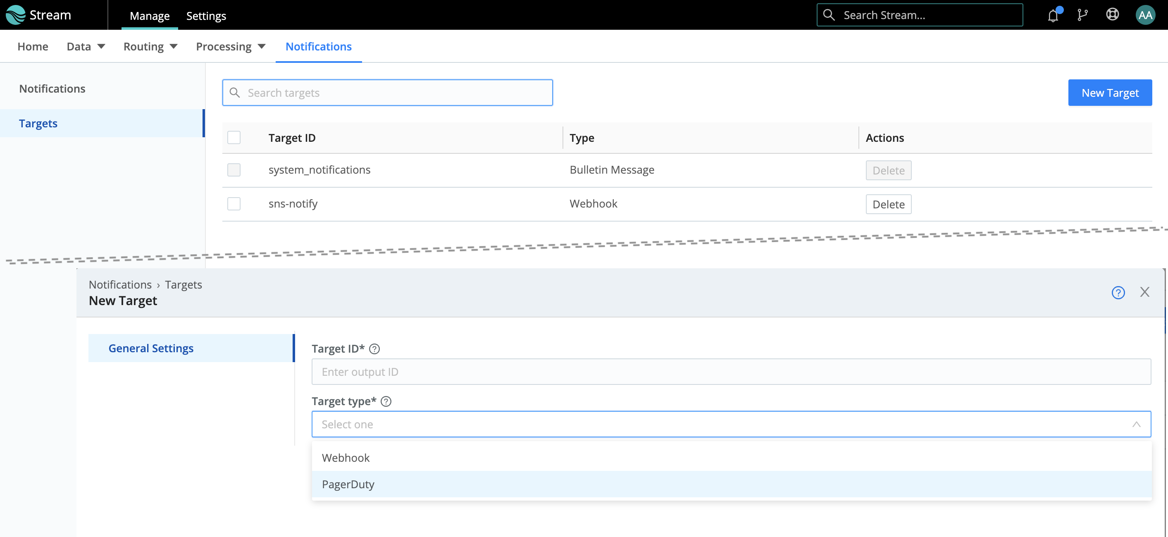
Task: Open the system_notifications target row
Action: click(x=319, y=169)
